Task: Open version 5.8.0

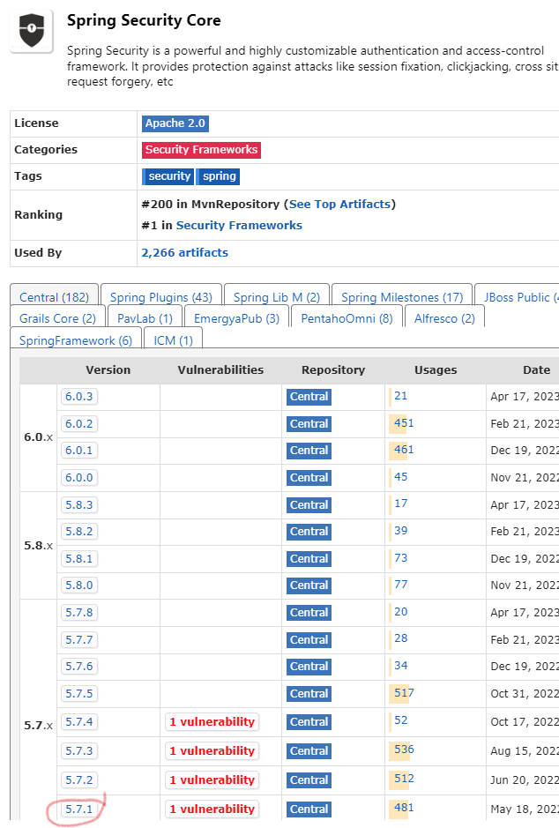Action: 79,586
